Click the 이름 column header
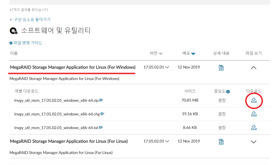This screenshot has width=277, height=165. pyautogui.click(x=14, y=53)
